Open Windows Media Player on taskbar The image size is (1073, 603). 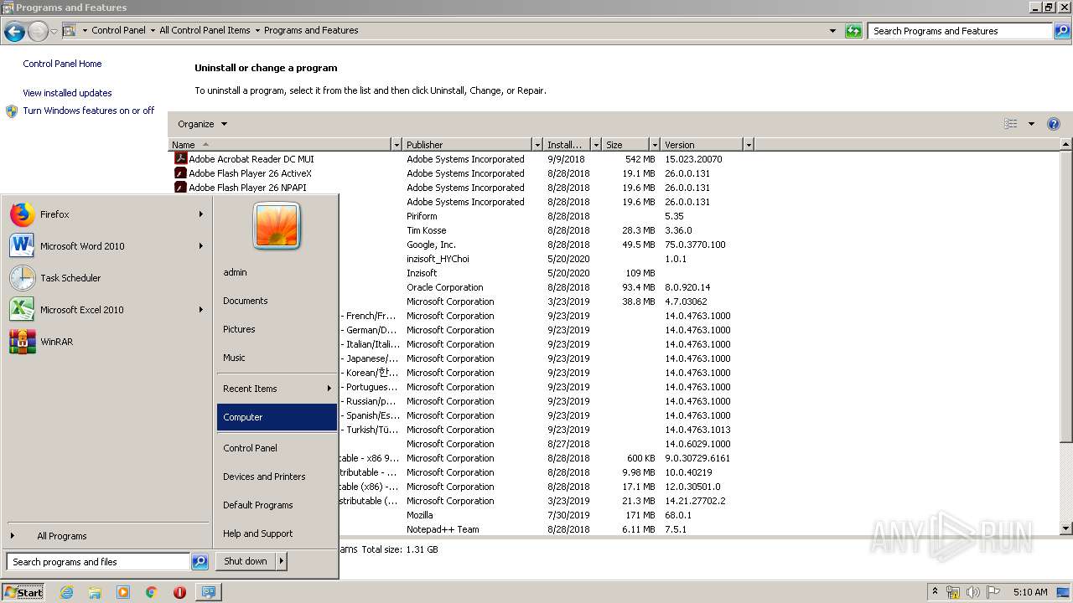pos(123,592)
